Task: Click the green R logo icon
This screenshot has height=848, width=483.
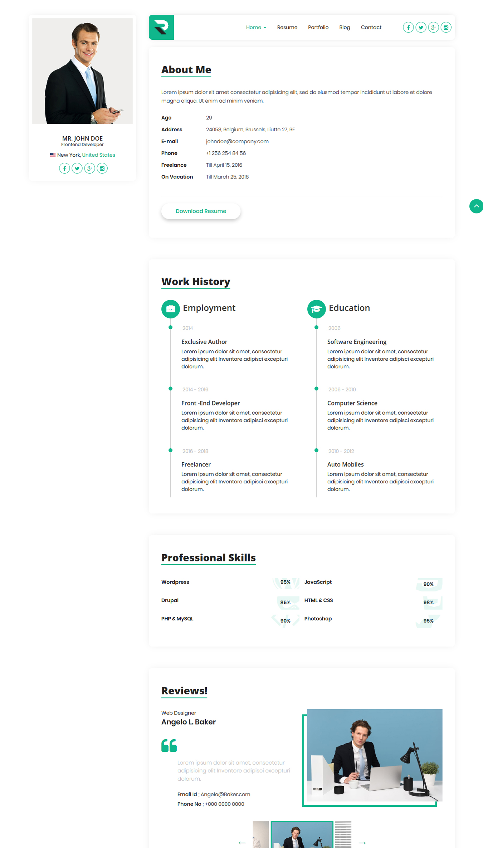Action: [161, 27]
